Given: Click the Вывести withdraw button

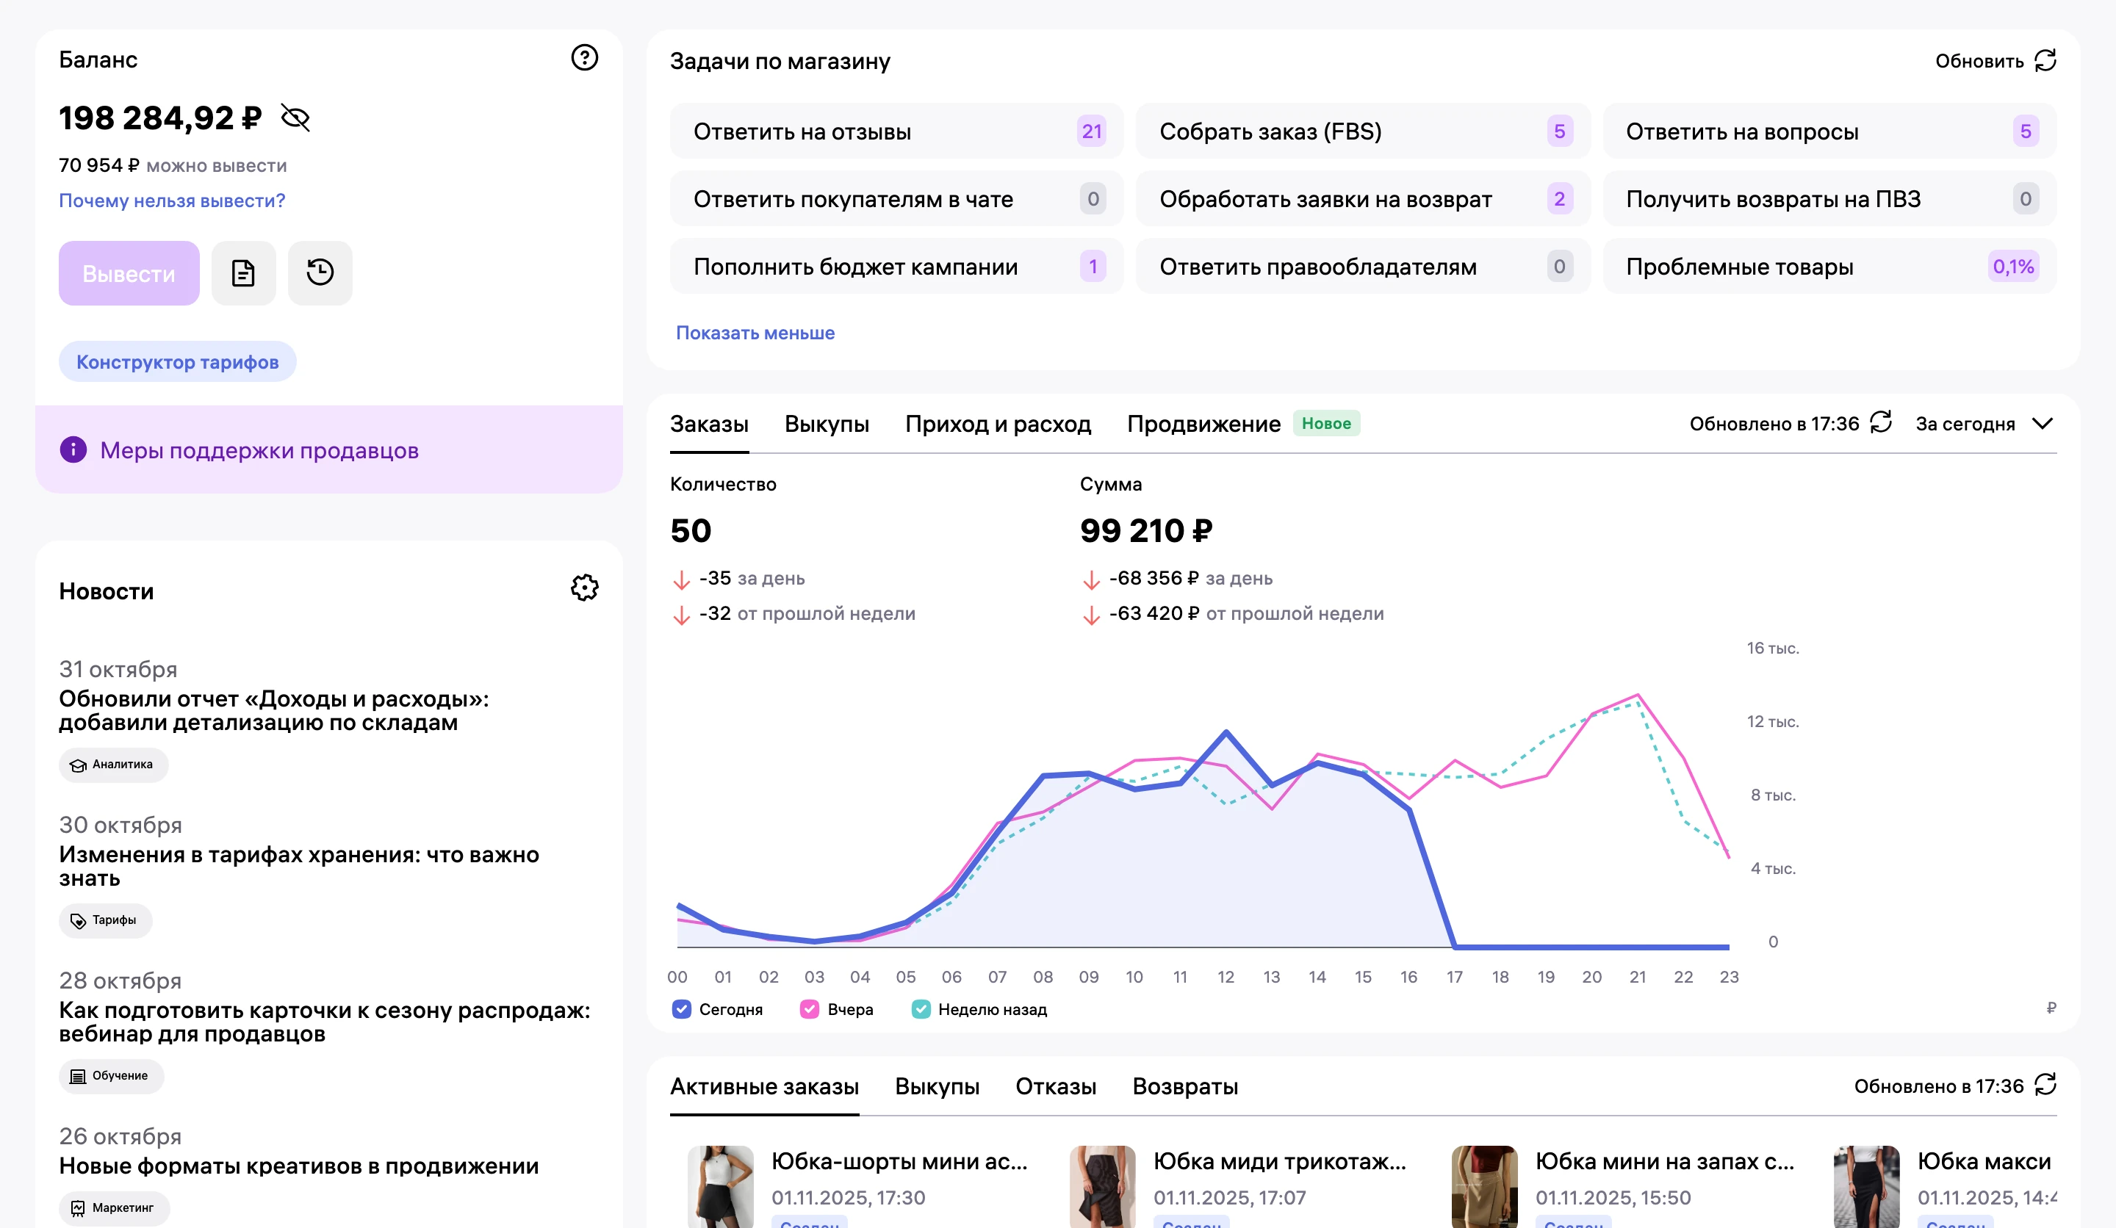Looking at the screenshot, I should click(129, 272).
